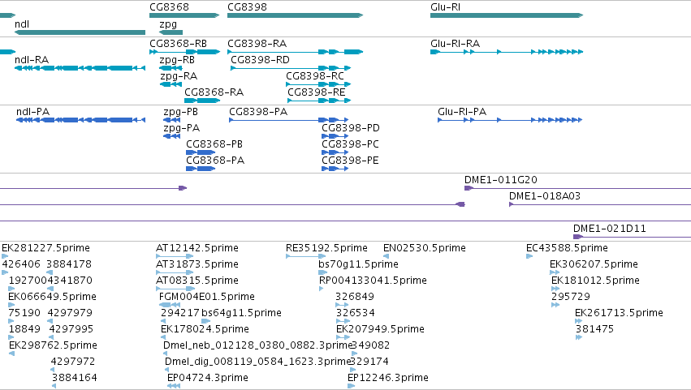
Task: Select EST EC43588.5prime
Action: point(567,248)
